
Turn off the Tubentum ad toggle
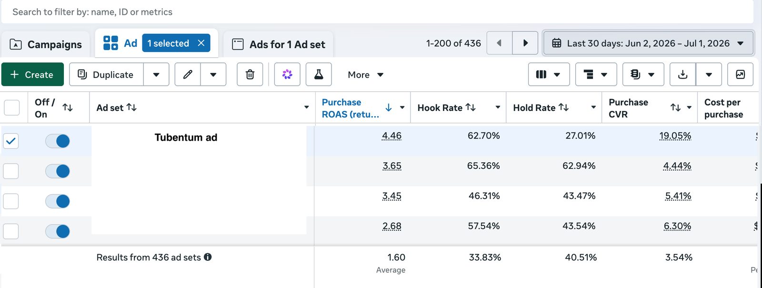click(x=58, y=141)
